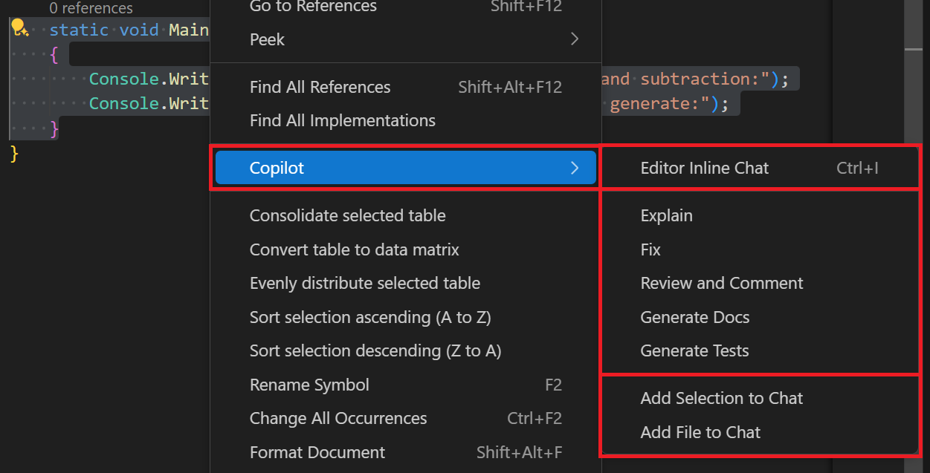Choose Find All References
The image size is (930, 473).
click(x=405, y=87)
